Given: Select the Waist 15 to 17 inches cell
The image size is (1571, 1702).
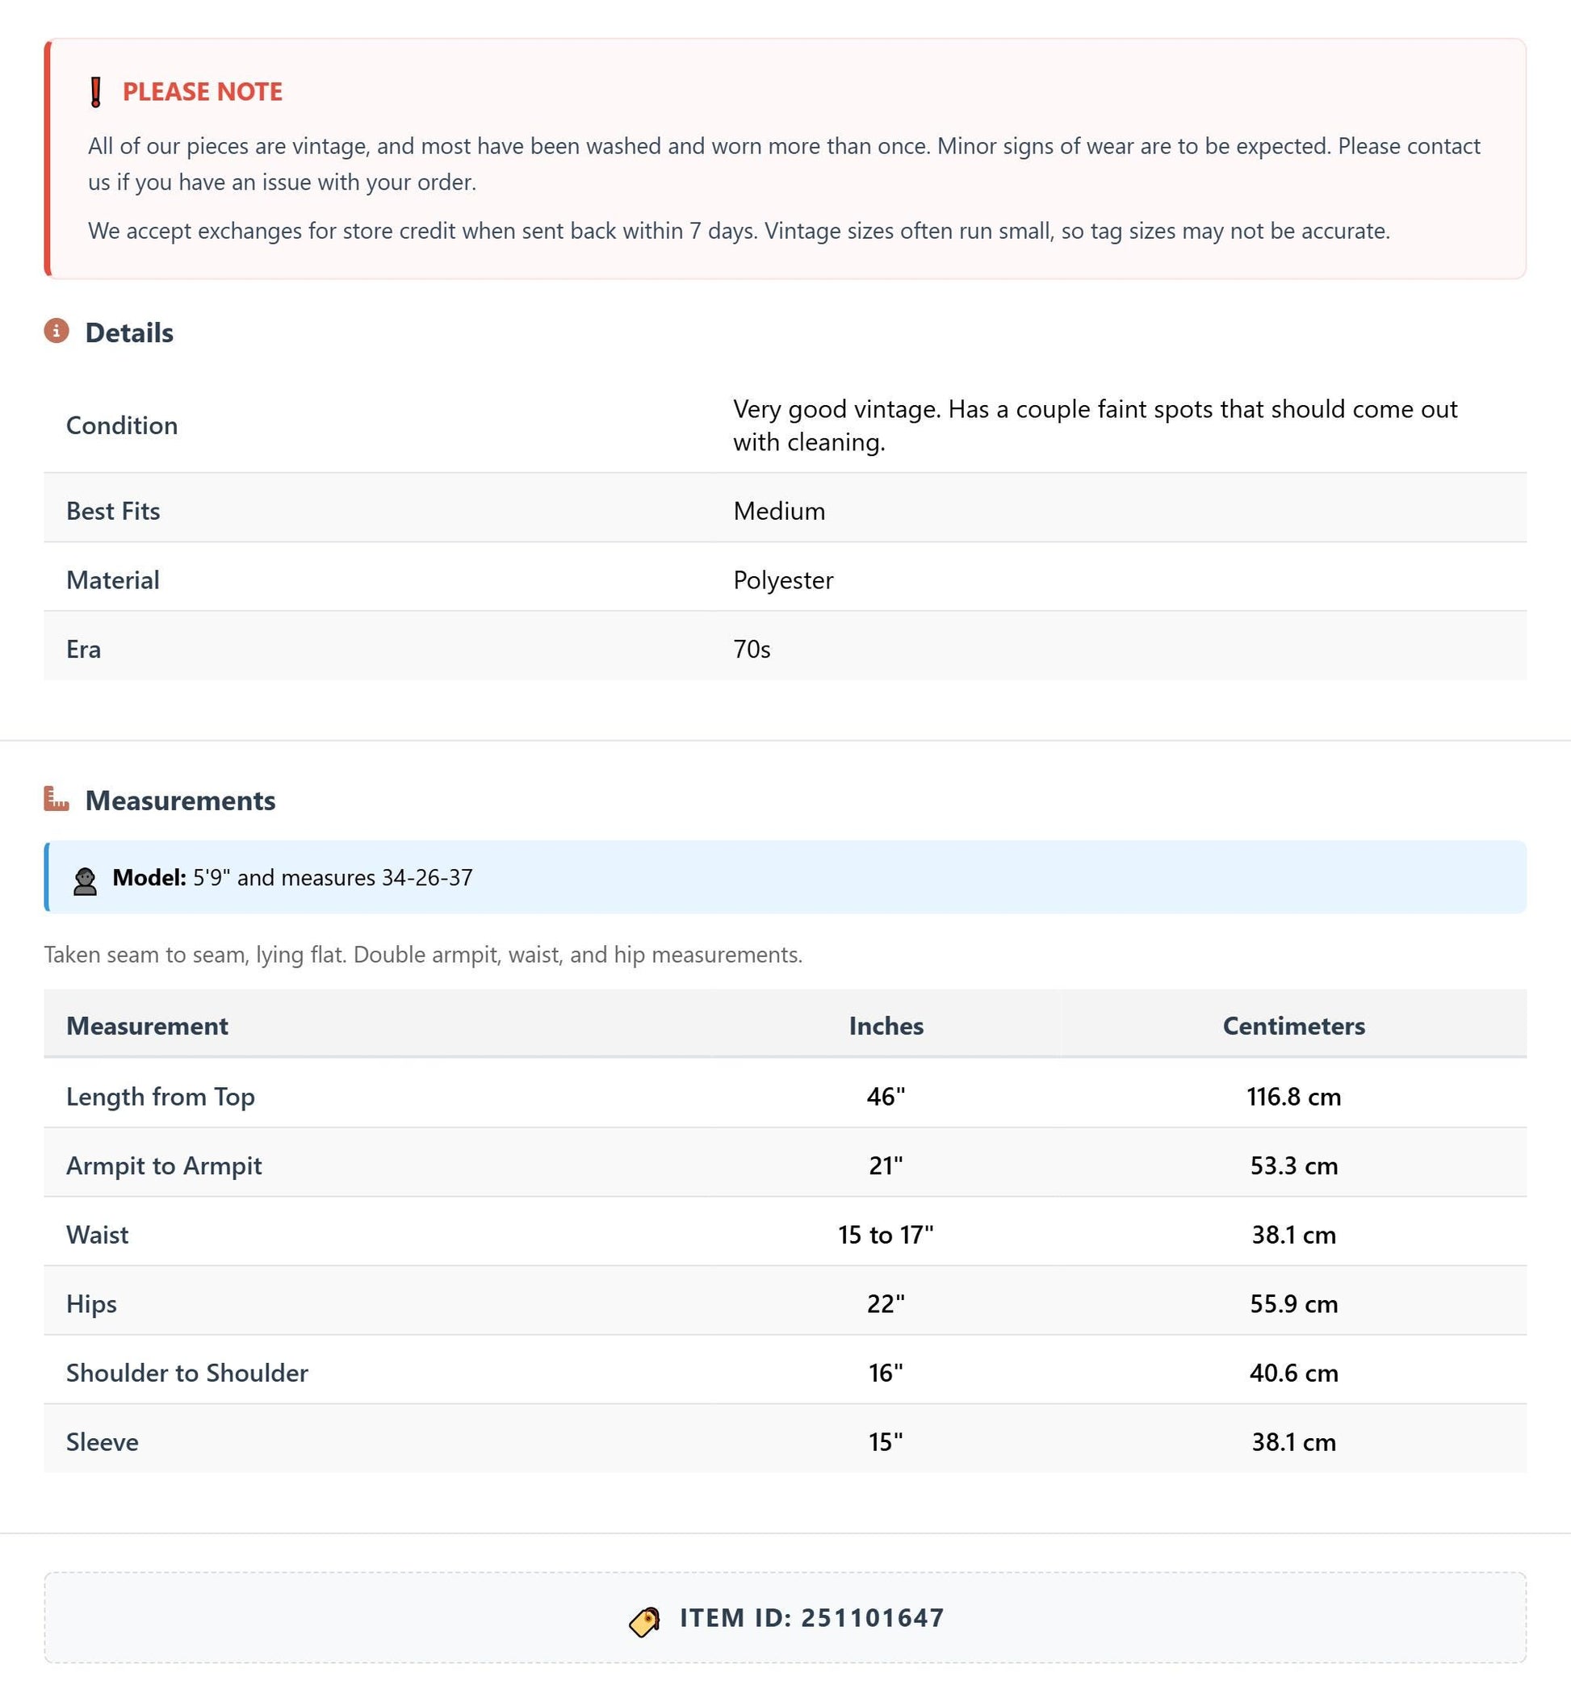Looking at the screenshot, I should click(x=886, y=1234).
